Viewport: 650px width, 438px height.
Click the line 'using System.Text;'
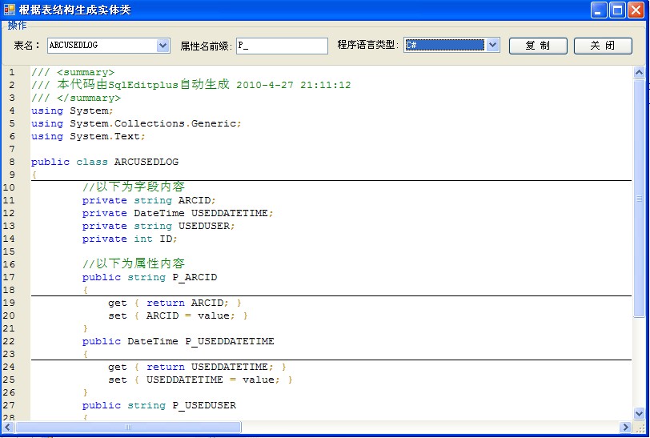[x=88, y=136]
